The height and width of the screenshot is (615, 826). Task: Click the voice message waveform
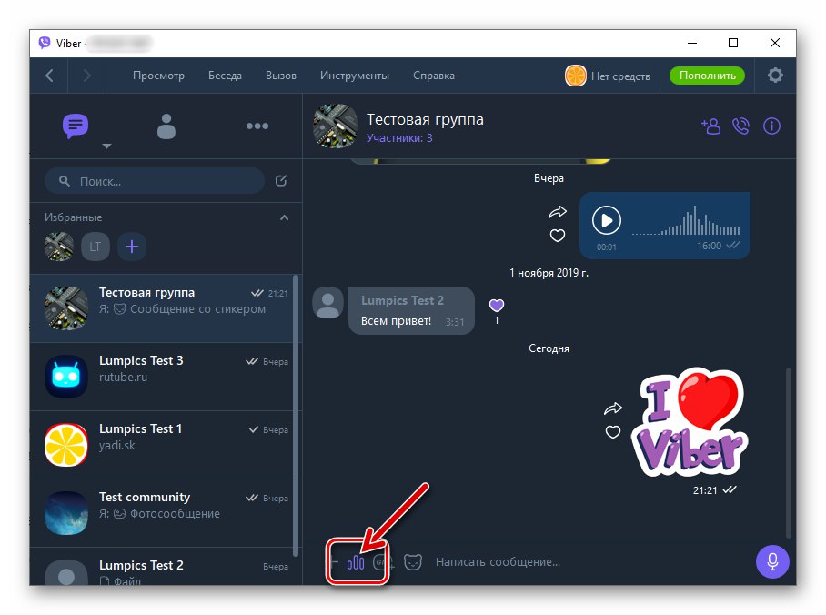[686, 221]
